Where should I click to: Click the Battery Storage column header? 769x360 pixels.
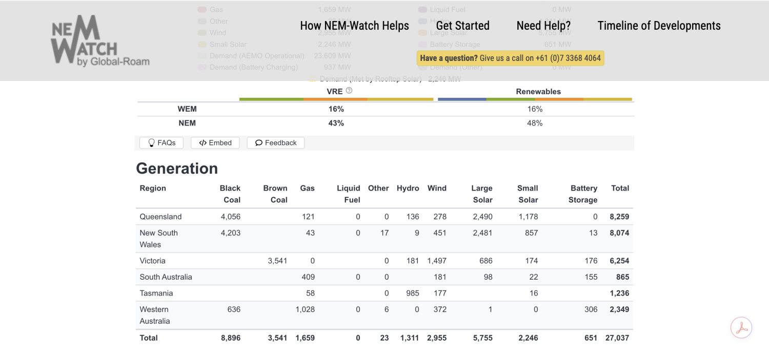583,194
